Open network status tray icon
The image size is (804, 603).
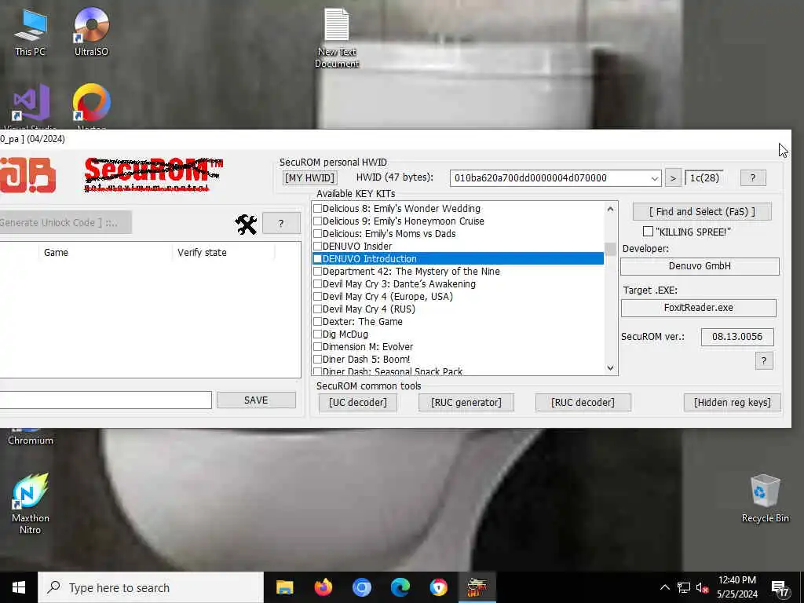tap(684, 587)
